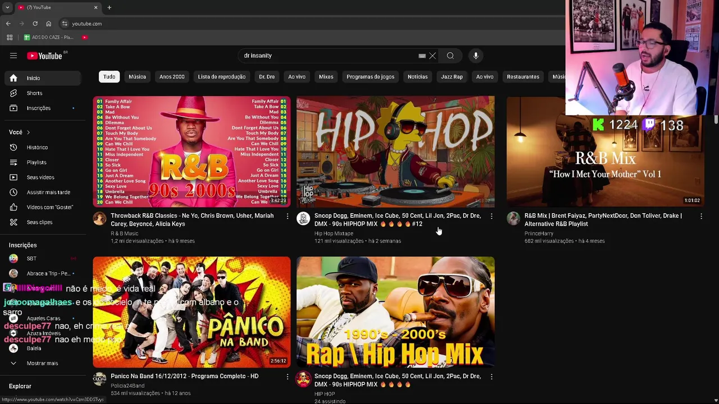
Task: Click the YouTube logo
Action: [x=44, y=56]
